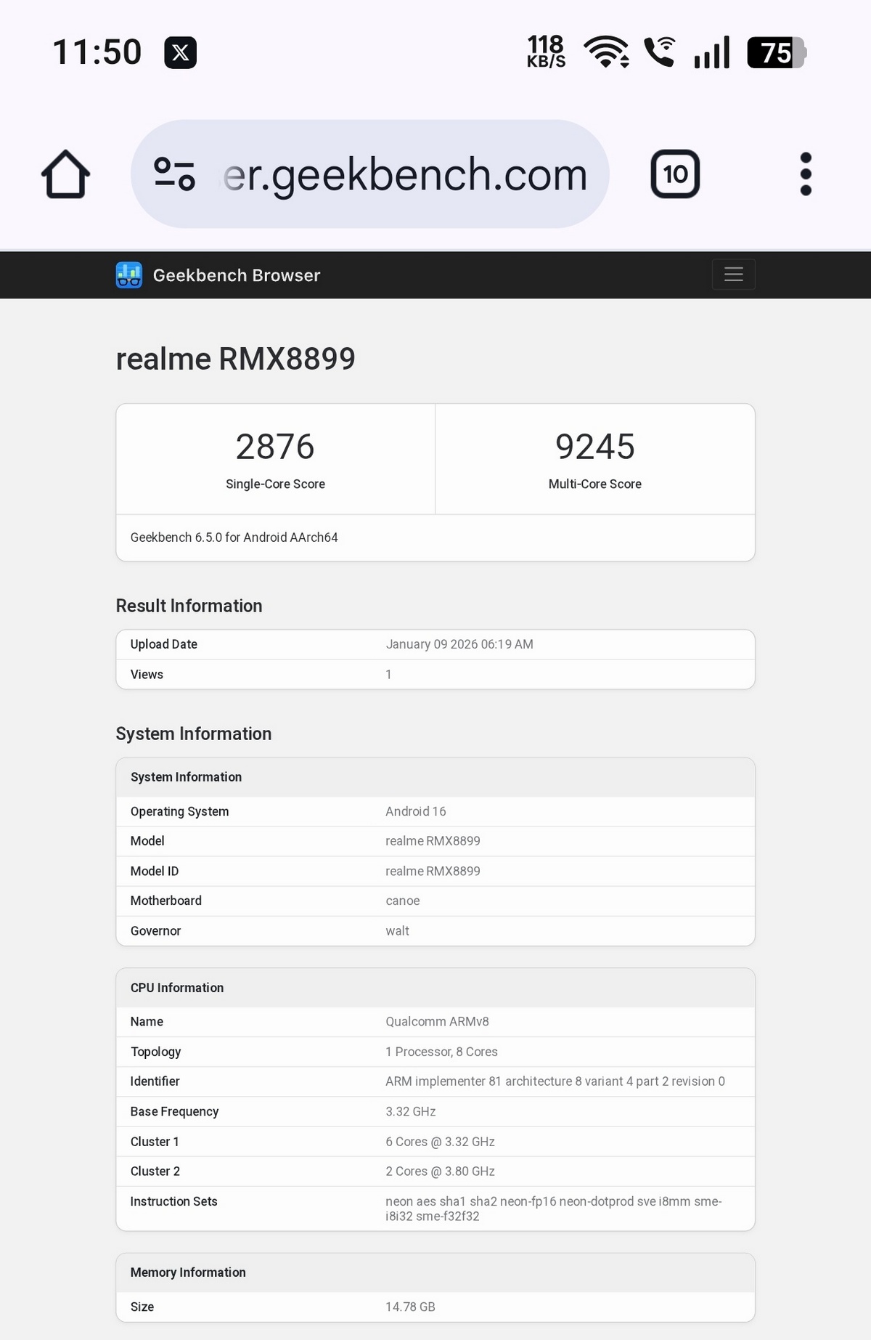
Task: Tap the X app notification icon
Action: (180, 53)
